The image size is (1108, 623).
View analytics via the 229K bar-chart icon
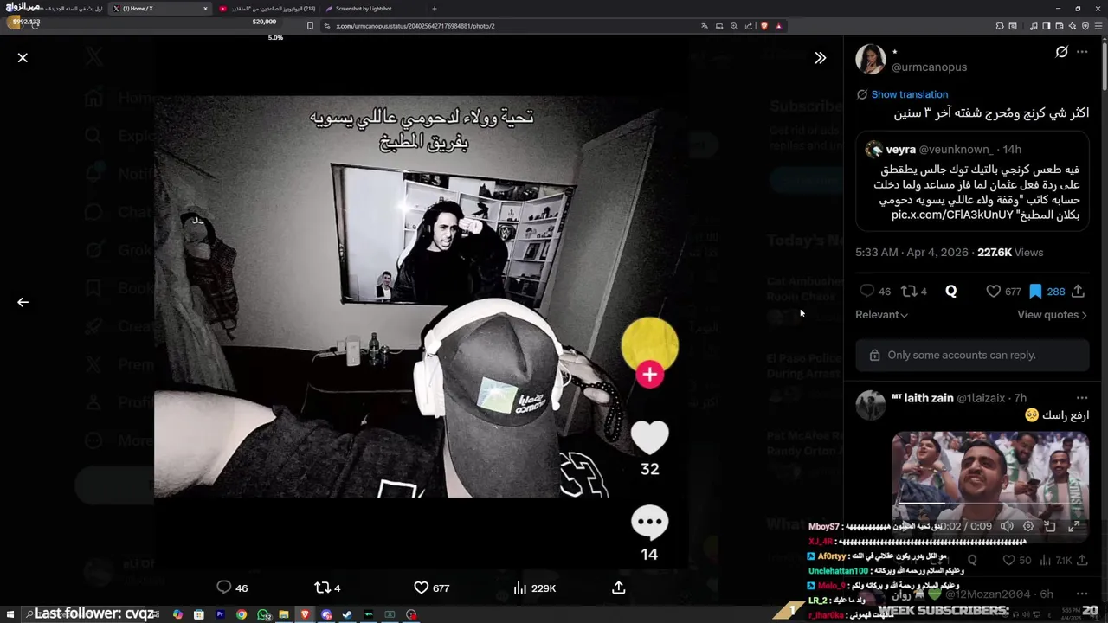(519, 588)
